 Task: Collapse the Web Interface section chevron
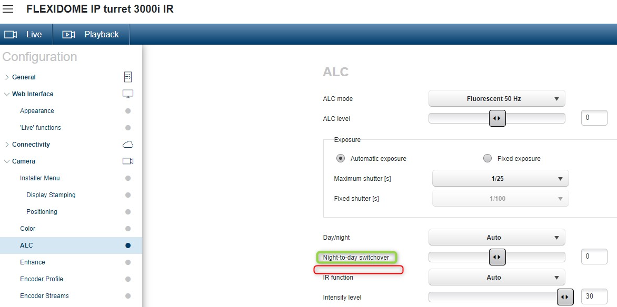pyautogui.click(x=7, y=94)
